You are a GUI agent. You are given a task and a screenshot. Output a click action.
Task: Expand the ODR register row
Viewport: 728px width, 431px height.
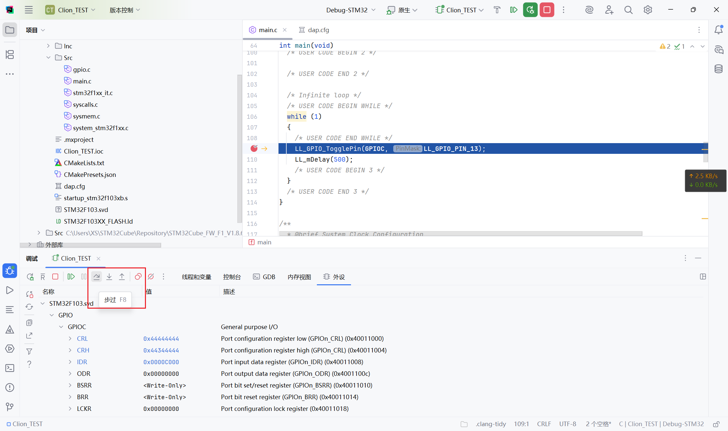tap(70, 374)
